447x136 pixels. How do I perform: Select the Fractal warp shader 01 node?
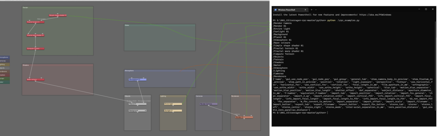tap(36, 35)
